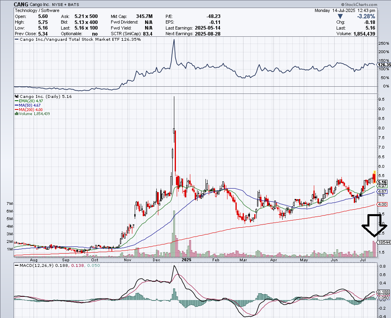This screenshot has height=318, width=391.
Task: Click the Last Earnings date 2025-05-14
Action: [x=208, y=28]
